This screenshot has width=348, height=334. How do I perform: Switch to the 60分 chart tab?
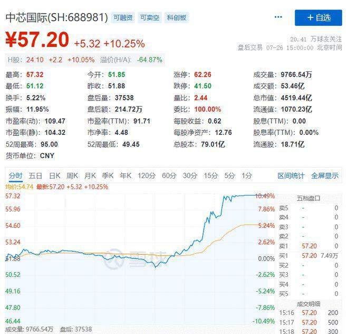coord(169,175)
